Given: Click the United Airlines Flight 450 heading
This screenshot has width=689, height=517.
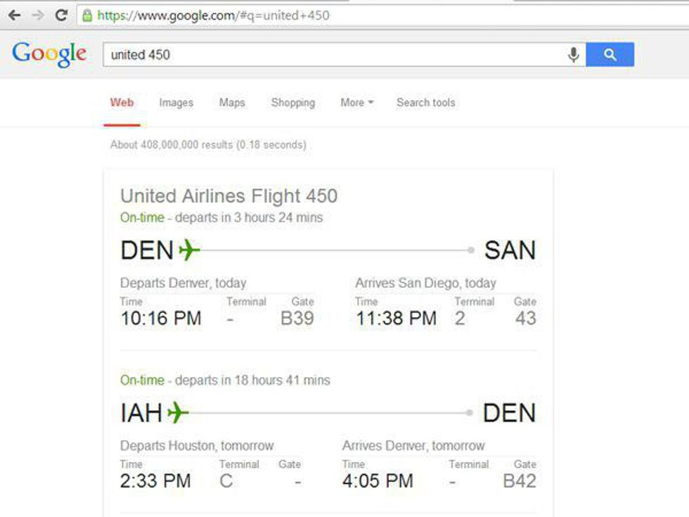Looking at the screenshot, I should click(228, 196).
